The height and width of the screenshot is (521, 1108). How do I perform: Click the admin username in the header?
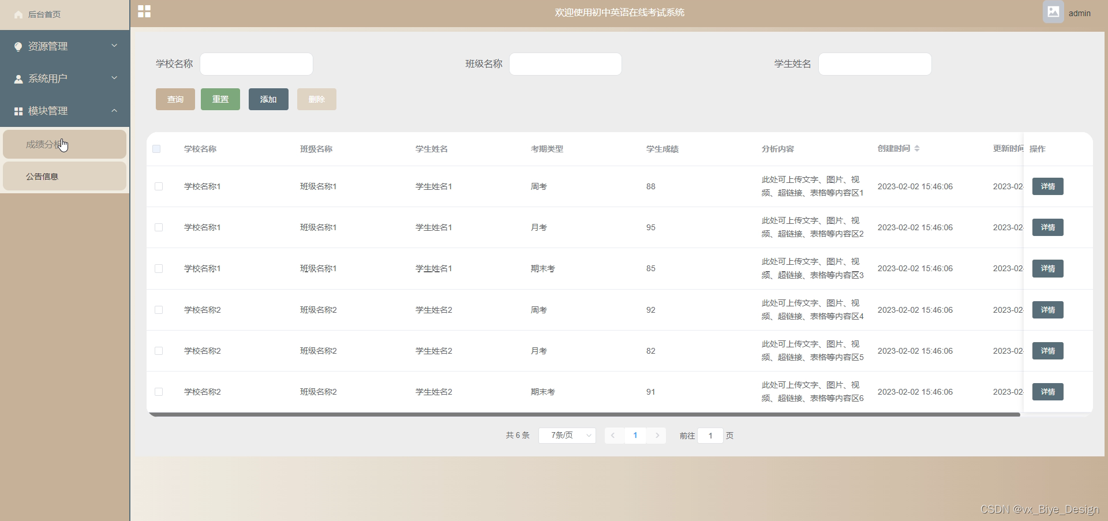pyautogui.click(x=1080, y=13)
